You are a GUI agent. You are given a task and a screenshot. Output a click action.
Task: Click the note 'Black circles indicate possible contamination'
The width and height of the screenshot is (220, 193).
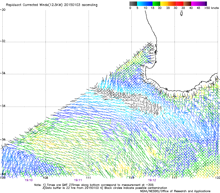[x=136, y=188]
